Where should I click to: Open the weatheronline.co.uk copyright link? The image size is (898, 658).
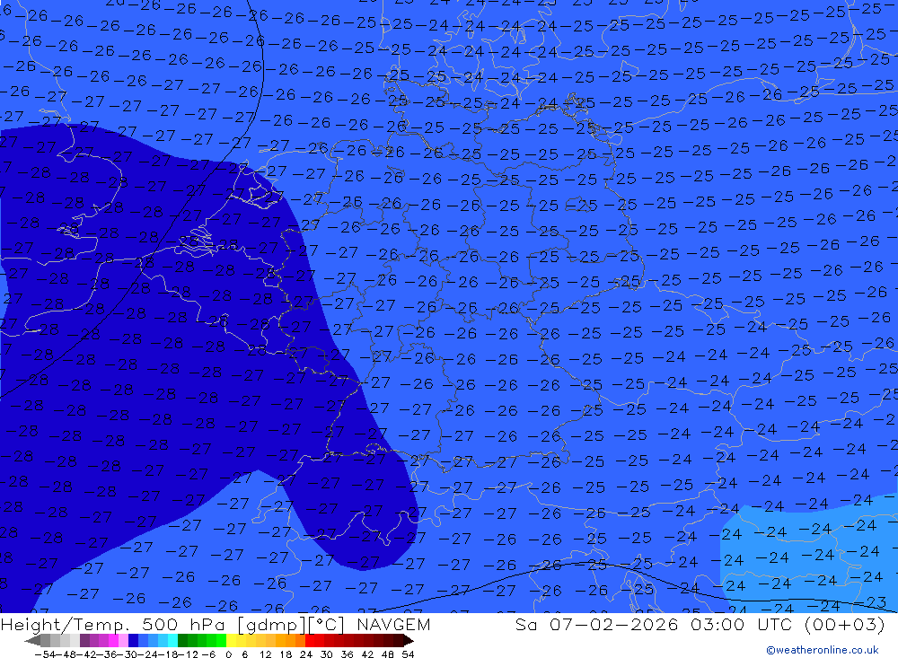(x=823, y=650)
